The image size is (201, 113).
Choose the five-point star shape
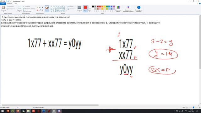[56, 11]
